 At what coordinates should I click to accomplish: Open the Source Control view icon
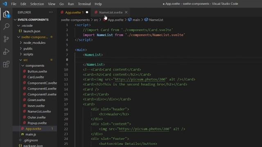6,39
